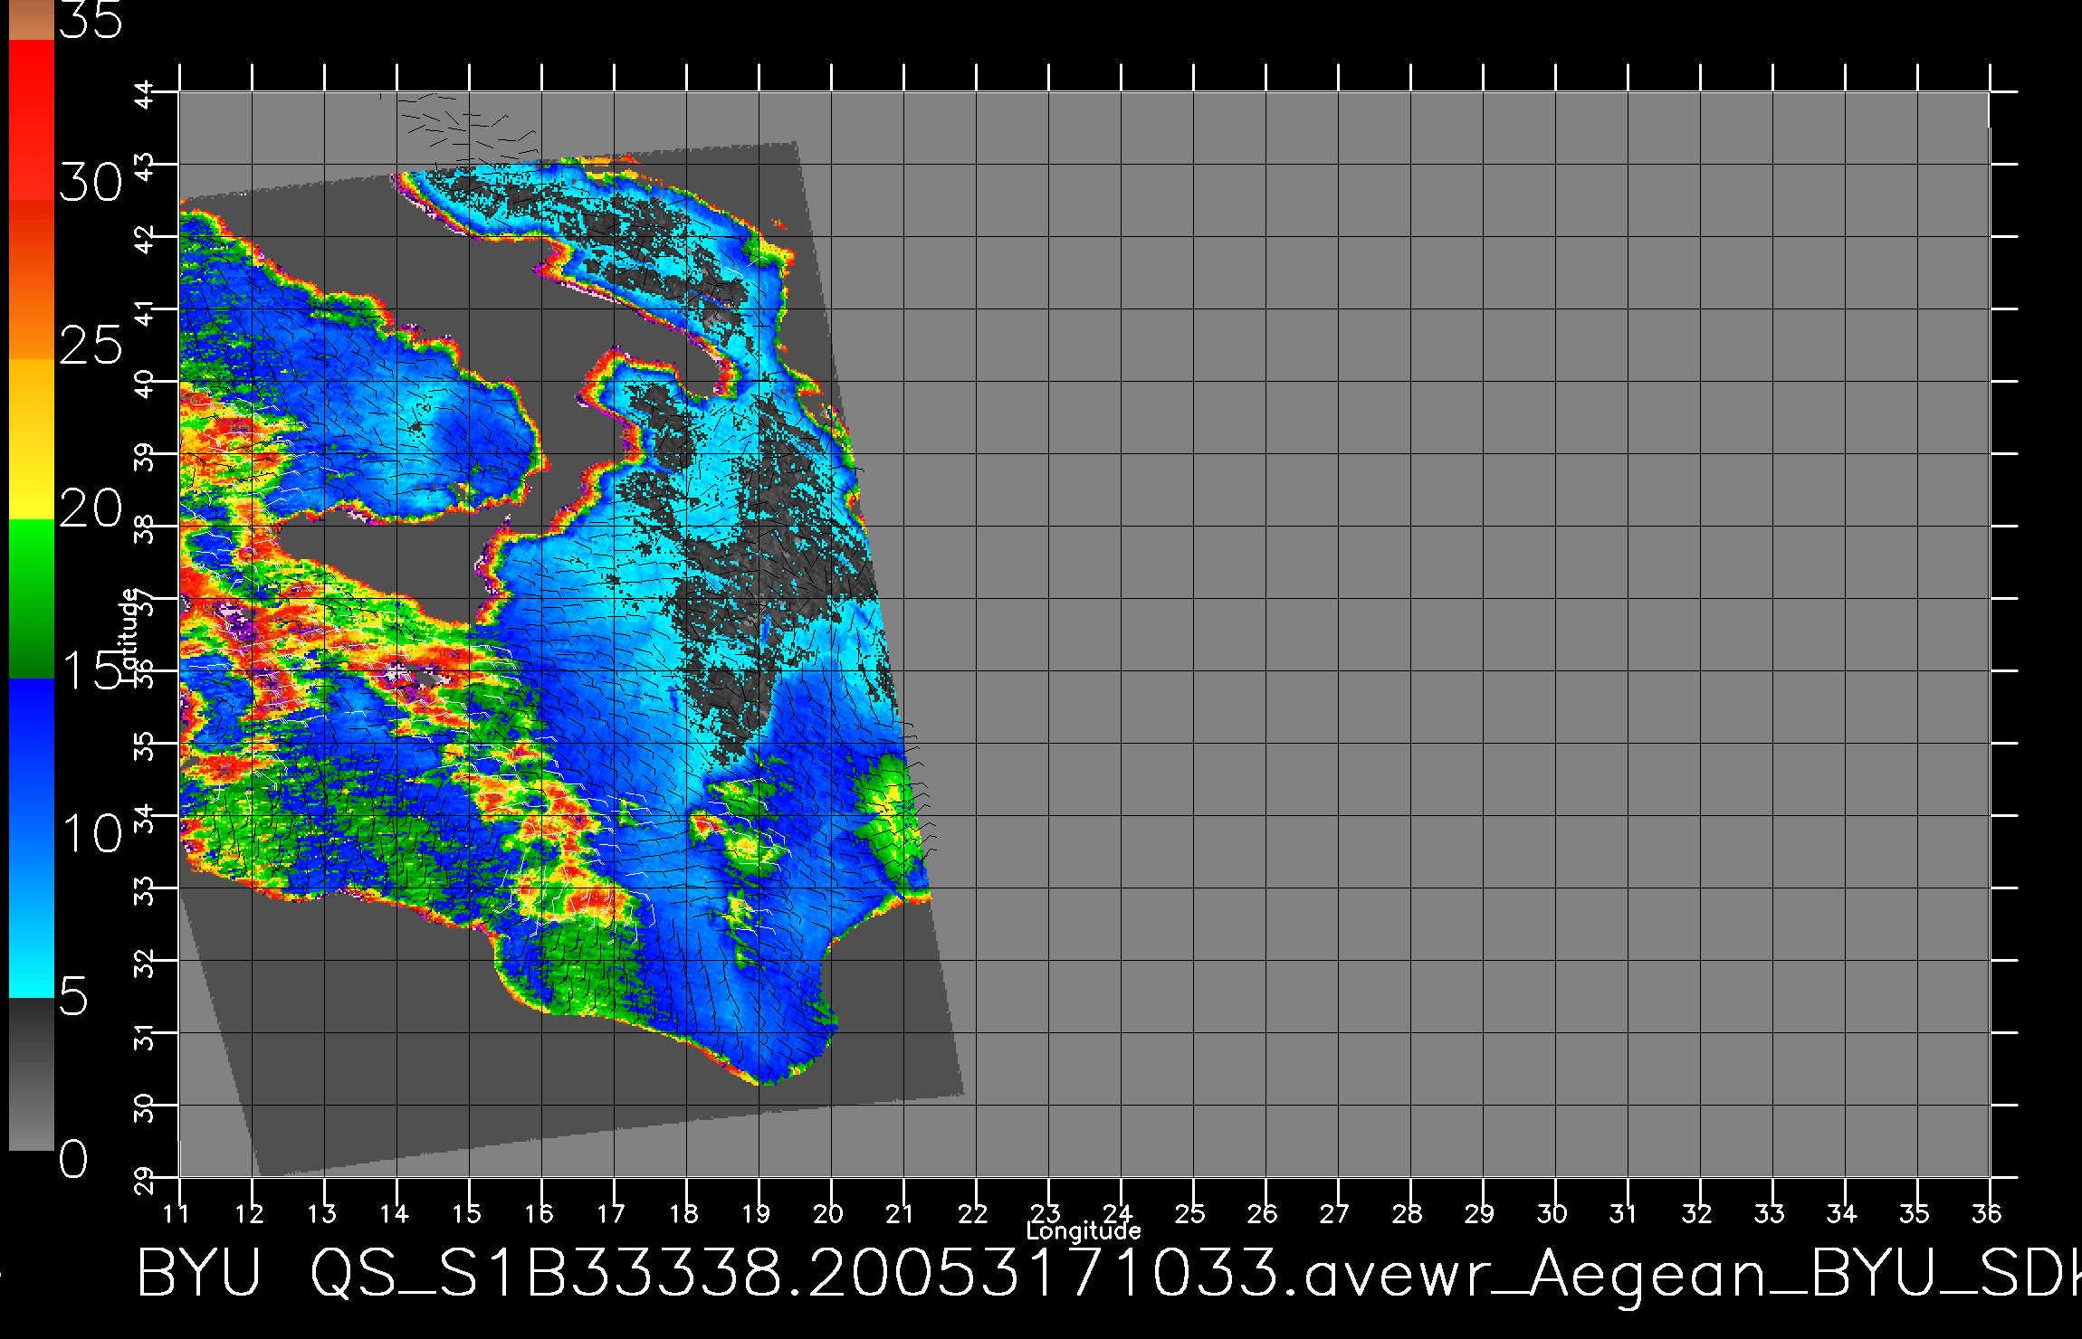Pick the orange segment of the color bar

32,280
